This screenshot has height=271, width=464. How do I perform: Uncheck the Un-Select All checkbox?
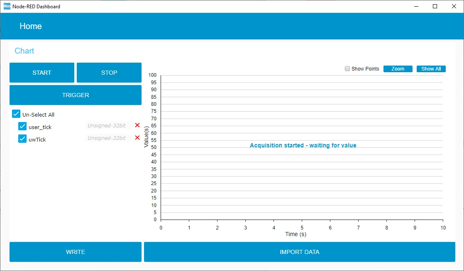[x=16, y=114]
